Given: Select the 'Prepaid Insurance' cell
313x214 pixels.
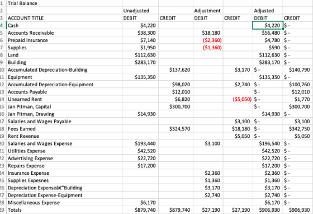Looking at the screenshot, I should (x=64, y=40).
